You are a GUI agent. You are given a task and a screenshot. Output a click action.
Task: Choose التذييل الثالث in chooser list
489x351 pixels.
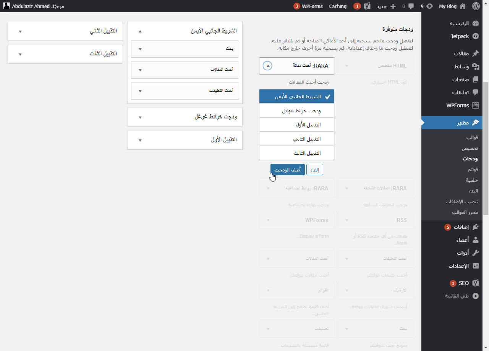296,153
